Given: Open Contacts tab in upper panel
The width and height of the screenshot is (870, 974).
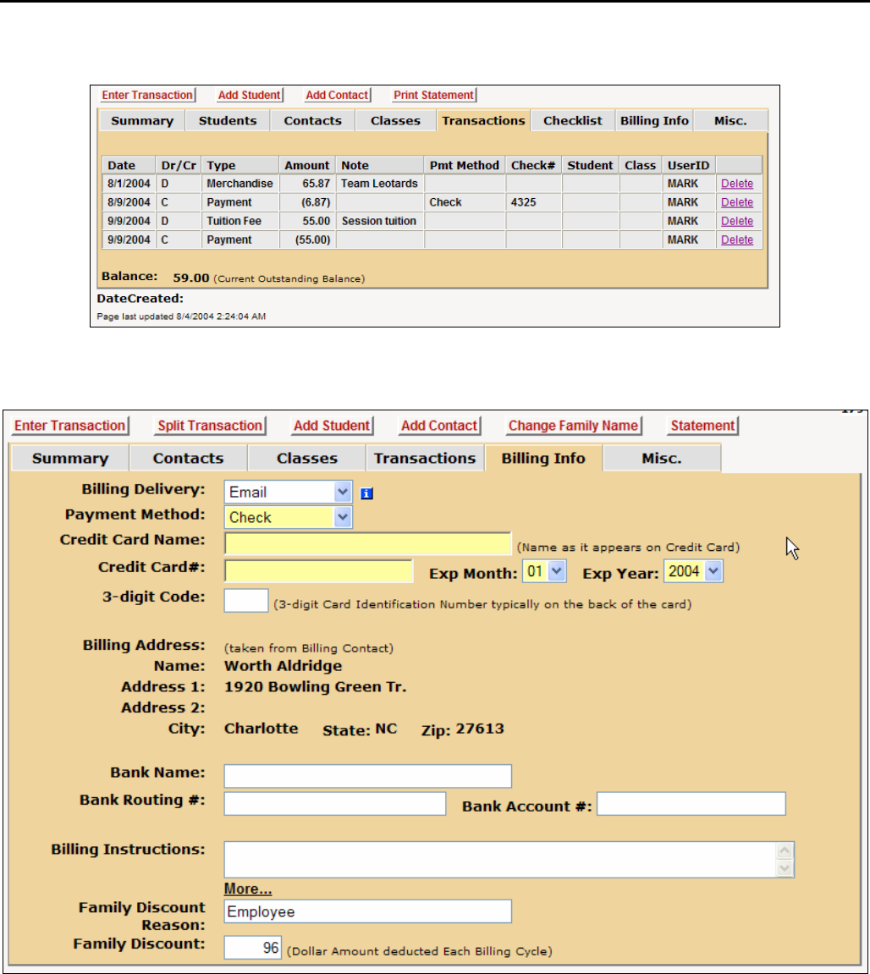Looking at the screenshot, I should coord(312,120).
